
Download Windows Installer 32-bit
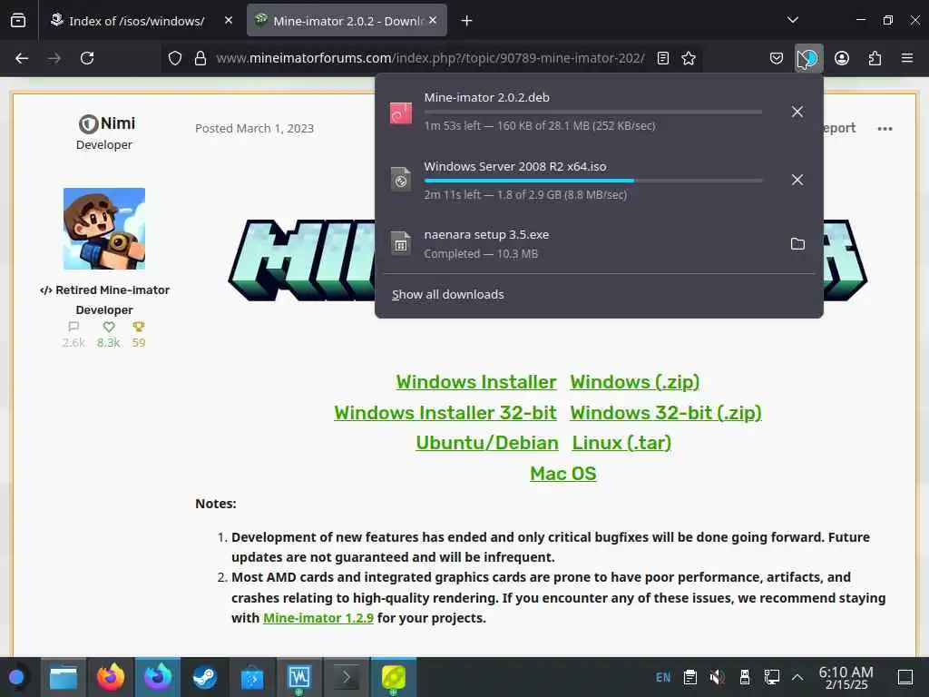[x=445, y=413]
